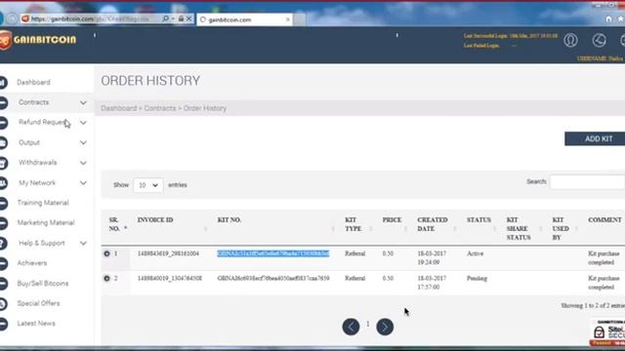Screen dimensions: 625x351
Task: Click the Special Offers sidebar icon
Action: point(3,303)
